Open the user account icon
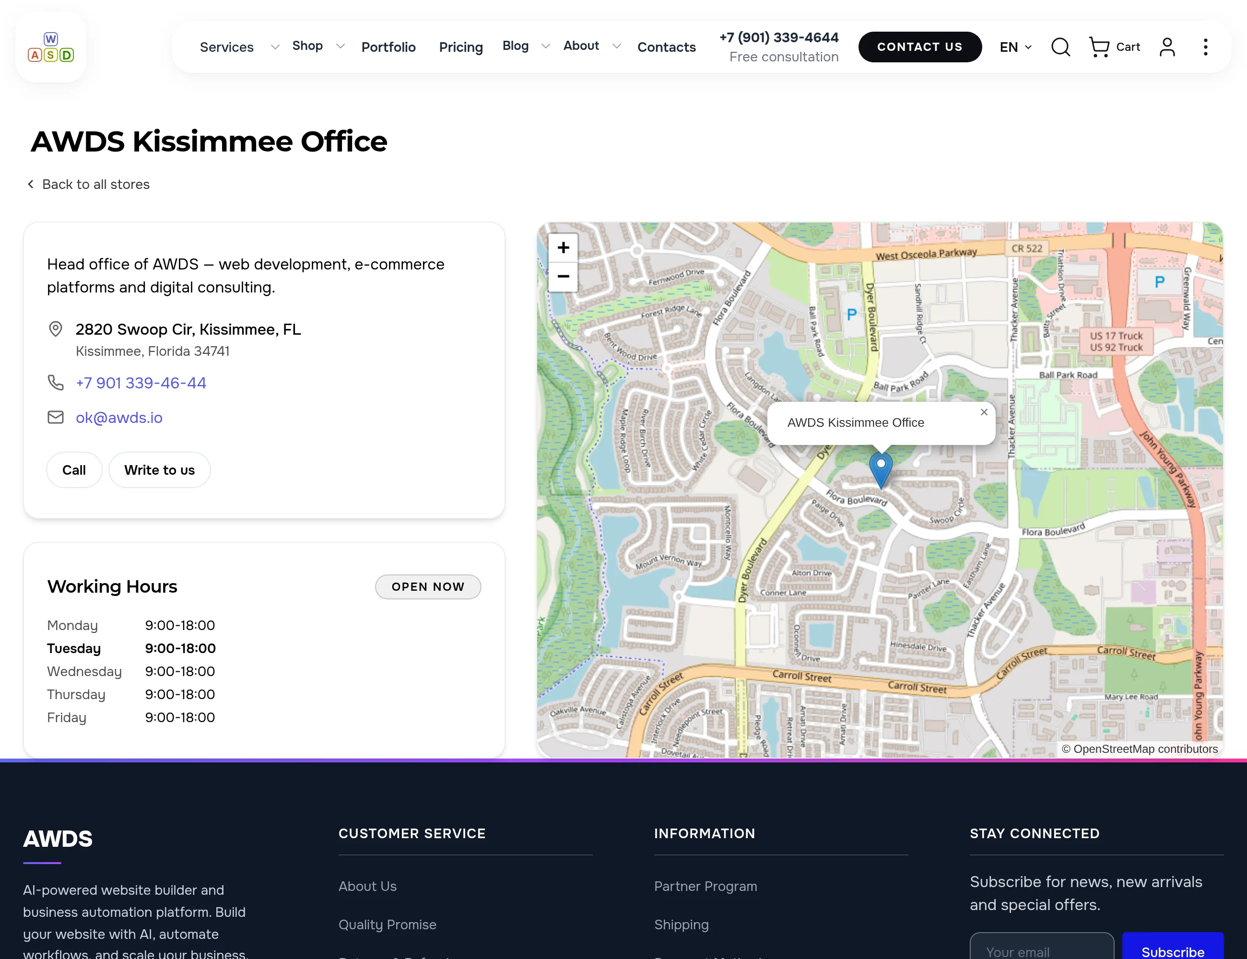The height and width of the screenshot is (959, 1247). (1167, 47)
